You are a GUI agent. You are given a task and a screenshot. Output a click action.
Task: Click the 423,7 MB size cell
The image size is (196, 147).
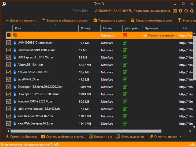click(x=85, y=65)
